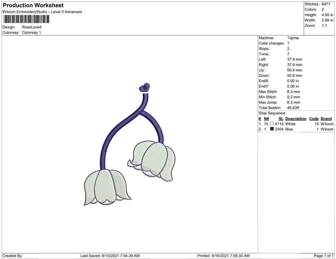Image resolution: width=336 pixels, height=259 pixels.
Task: Click the Description column header
Action: 296,119
